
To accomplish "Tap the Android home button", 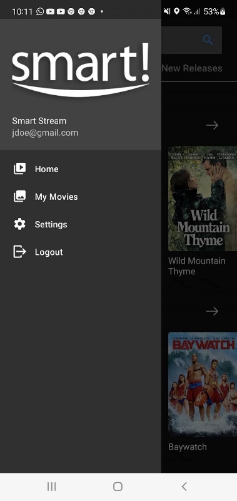I will [x=118, y=487].
